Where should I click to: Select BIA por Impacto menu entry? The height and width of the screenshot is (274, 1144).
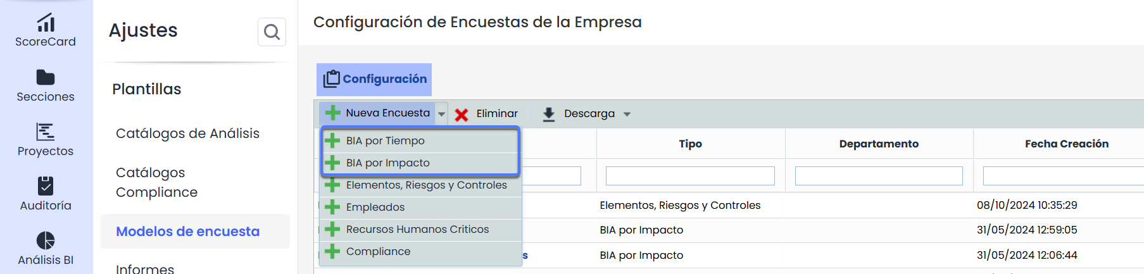[x=387, y=163]
